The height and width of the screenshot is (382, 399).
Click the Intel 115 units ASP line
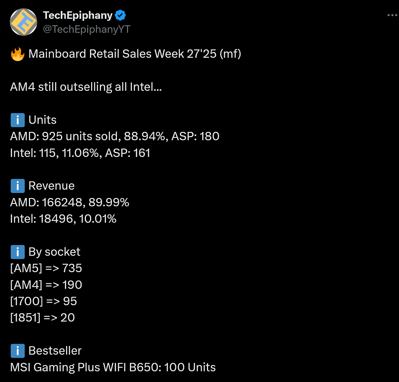(x=80, y=153)
